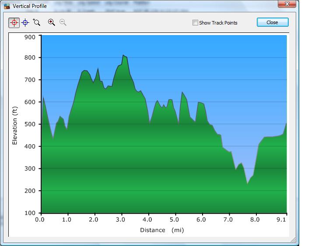Click the lowest valley near 7.7 miles
Viewport: 315px width, 246px height.
click(247, 184)
